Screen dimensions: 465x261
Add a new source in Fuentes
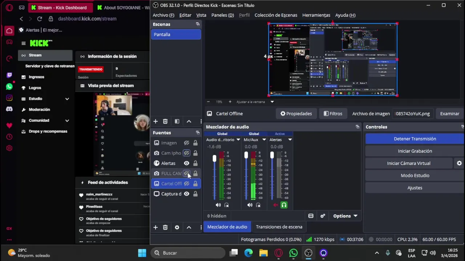coord(155,227)
